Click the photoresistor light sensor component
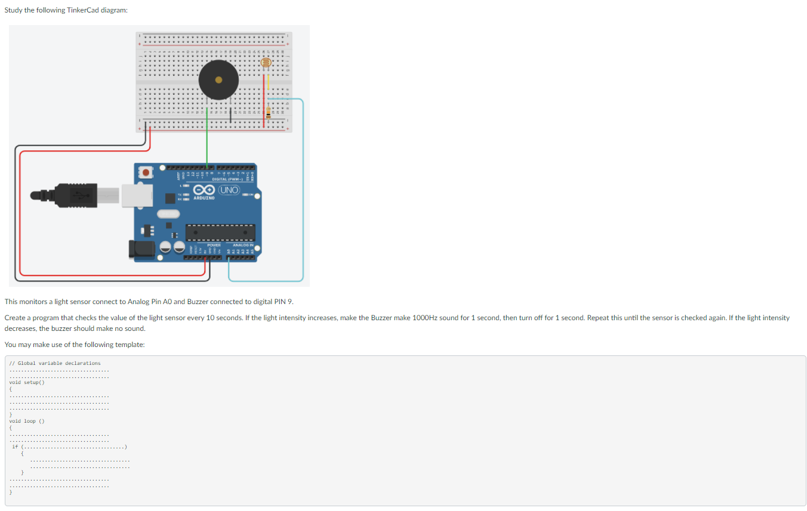807x511 pixels. 266,63
